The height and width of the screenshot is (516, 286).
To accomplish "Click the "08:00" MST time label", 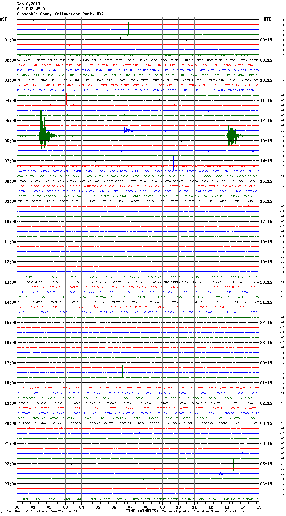I will [10, 181].
